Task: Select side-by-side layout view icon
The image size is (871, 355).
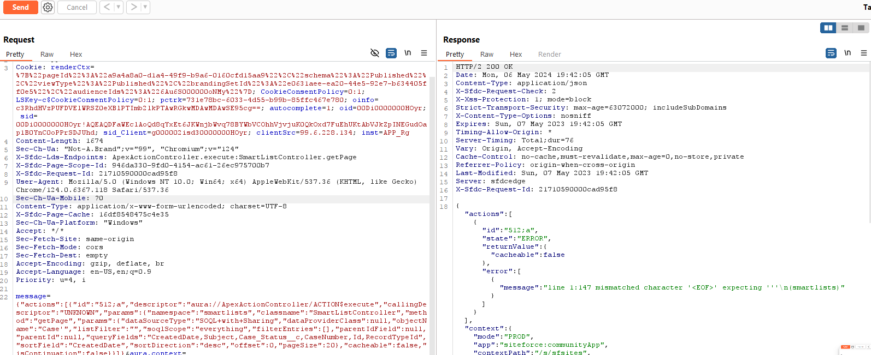Action: coord(828,28)
